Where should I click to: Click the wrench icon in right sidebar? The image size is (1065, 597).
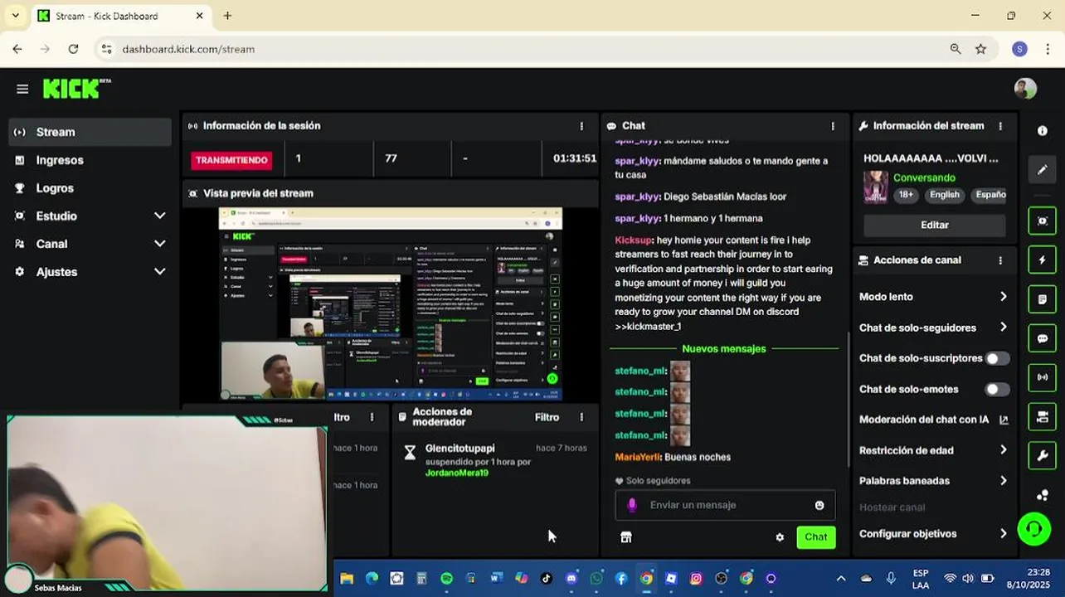(1043, 455)
